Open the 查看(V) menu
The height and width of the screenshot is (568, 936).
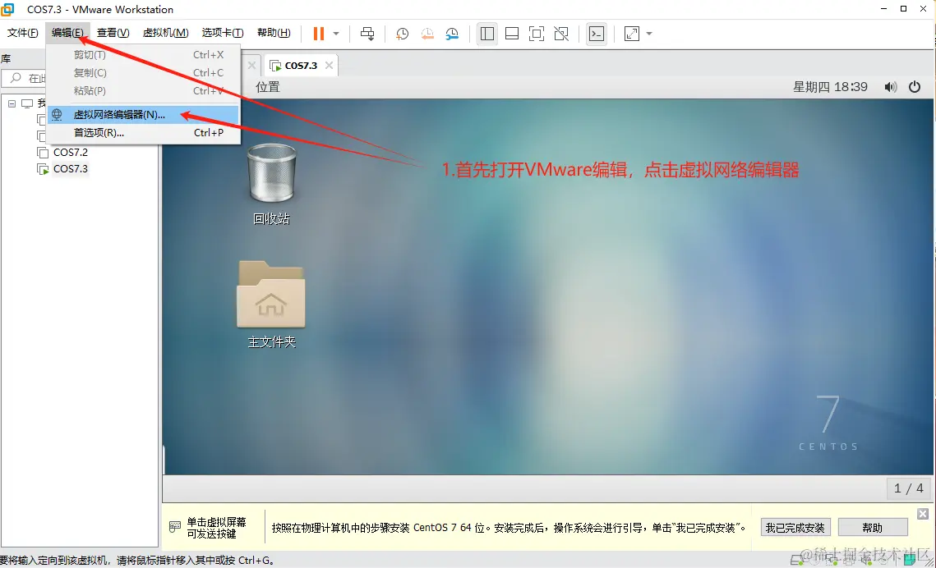point(113,33)
